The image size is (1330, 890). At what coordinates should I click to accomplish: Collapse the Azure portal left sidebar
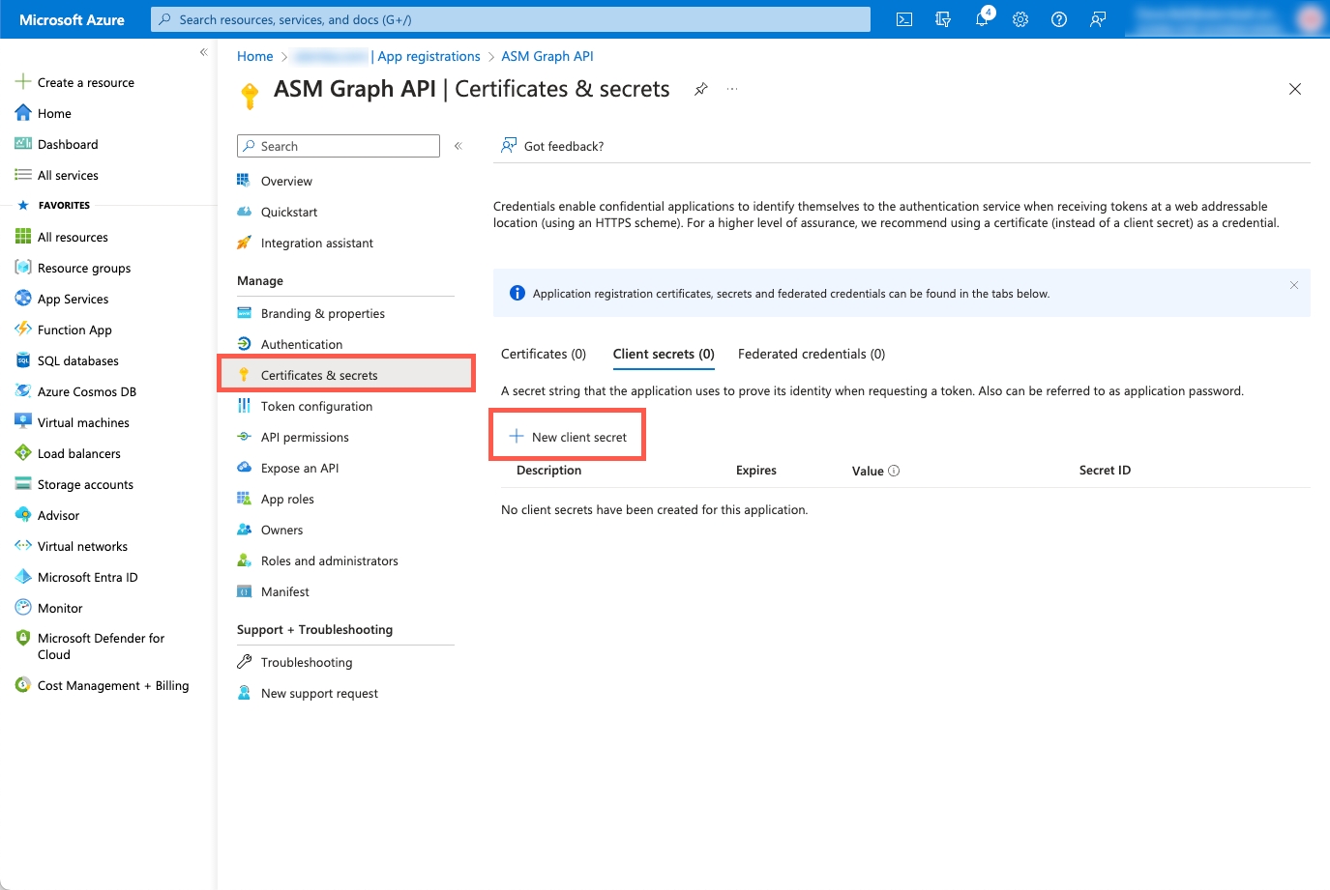click(203, 52)
